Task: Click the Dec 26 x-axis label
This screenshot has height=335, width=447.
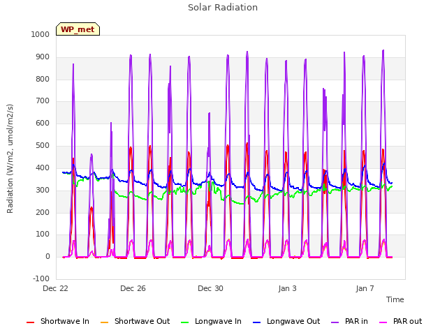Action: pos(133,288)
